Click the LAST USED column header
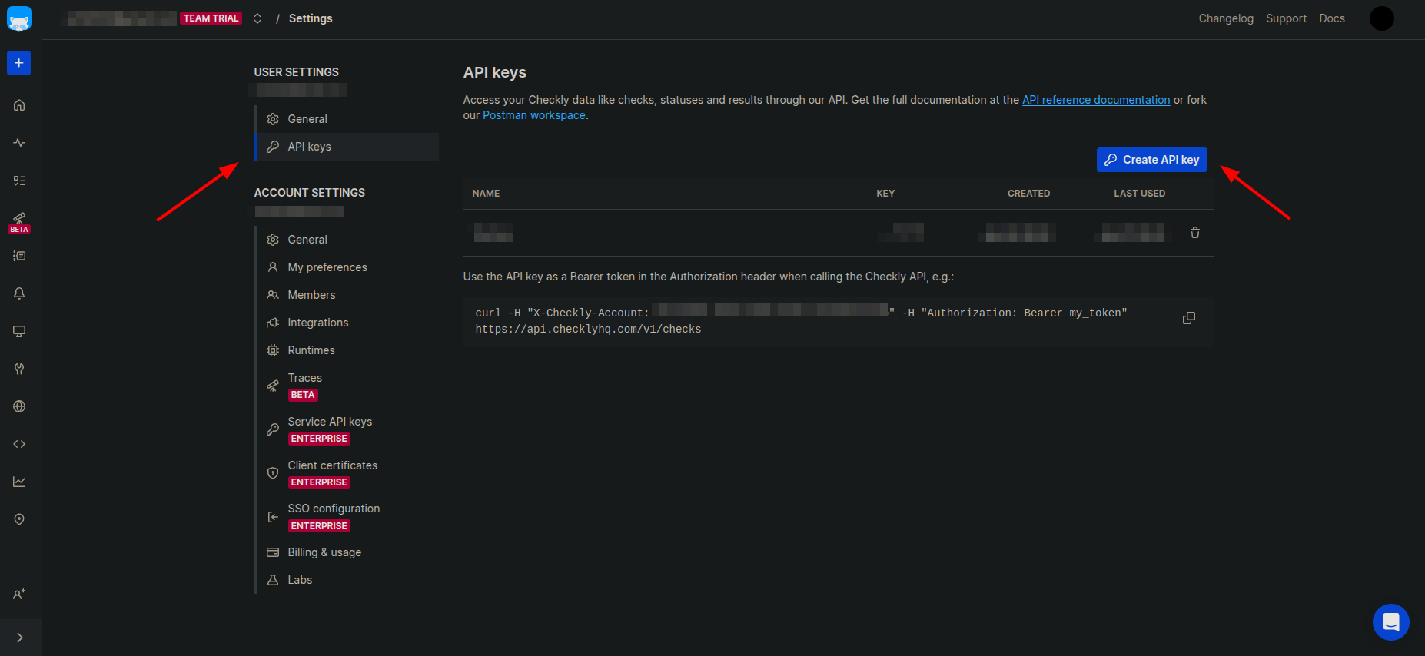 1139,194
